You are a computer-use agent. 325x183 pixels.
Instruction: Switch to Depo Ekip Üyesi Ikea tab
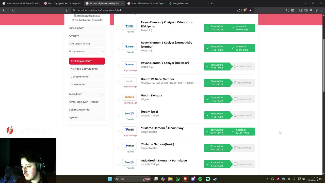click(x=62, y=3)
